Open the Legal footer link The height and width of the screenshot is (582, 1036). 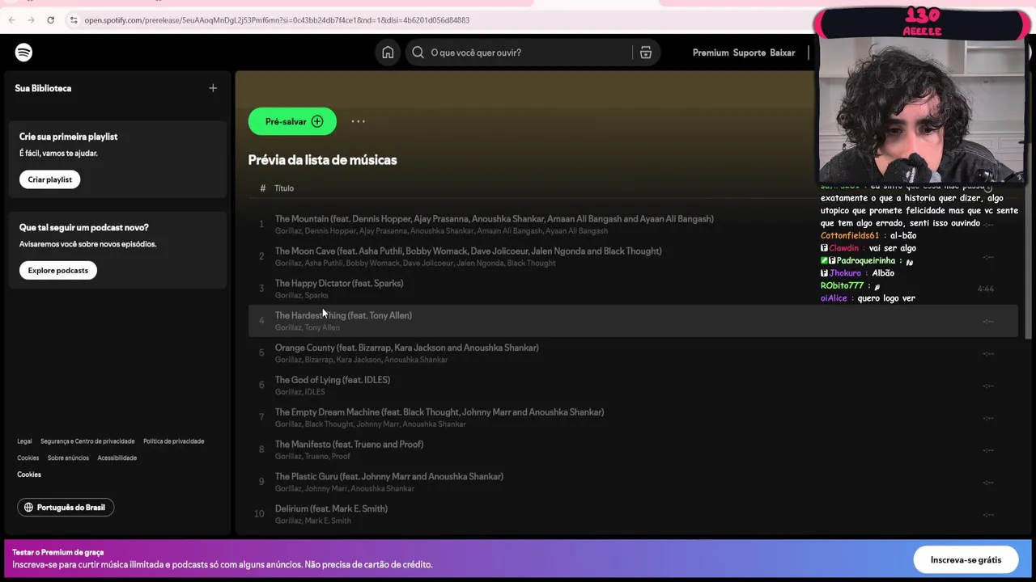tap(24, 441)
